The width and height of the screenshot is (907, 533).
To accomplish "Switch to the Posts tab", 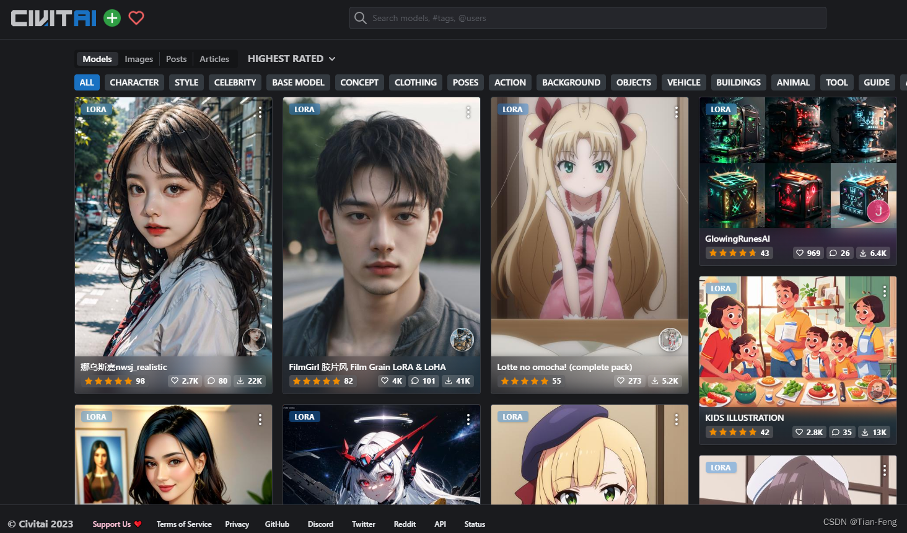I will [176, 59].
